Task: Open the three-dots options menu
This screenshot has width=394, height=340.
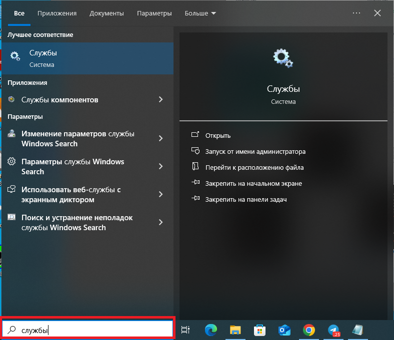Action: (356, 13)
